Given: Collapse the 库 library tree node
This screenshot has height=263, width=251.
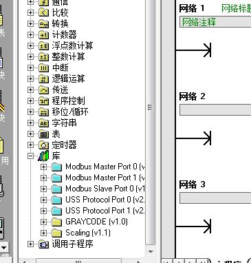Looking at the screenshot, I should point(30,156).
